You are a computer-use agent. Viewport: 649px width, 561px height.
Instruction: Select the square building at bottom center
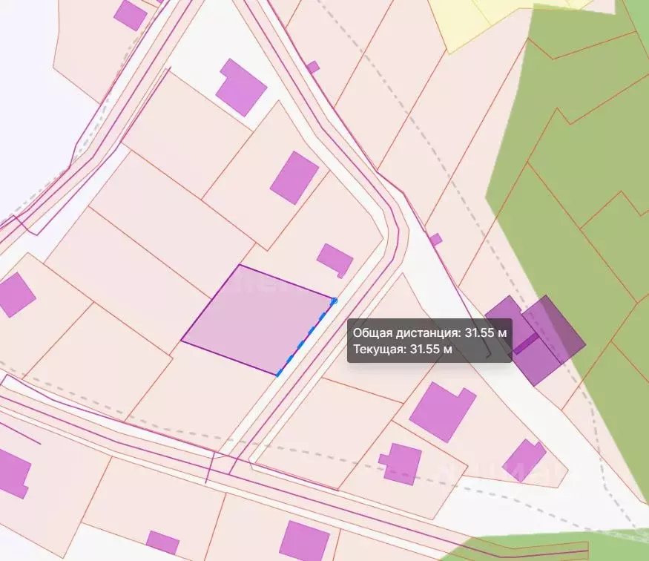[304, 541]
